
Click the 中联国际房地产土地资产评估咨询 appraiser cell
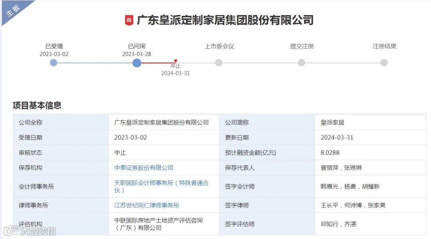(x=164, y=224)
